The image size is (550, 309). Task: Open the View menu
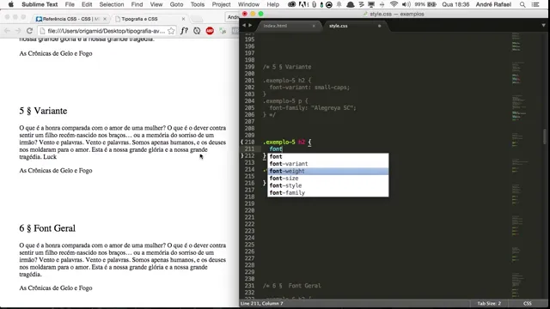[x=156, y=4]
